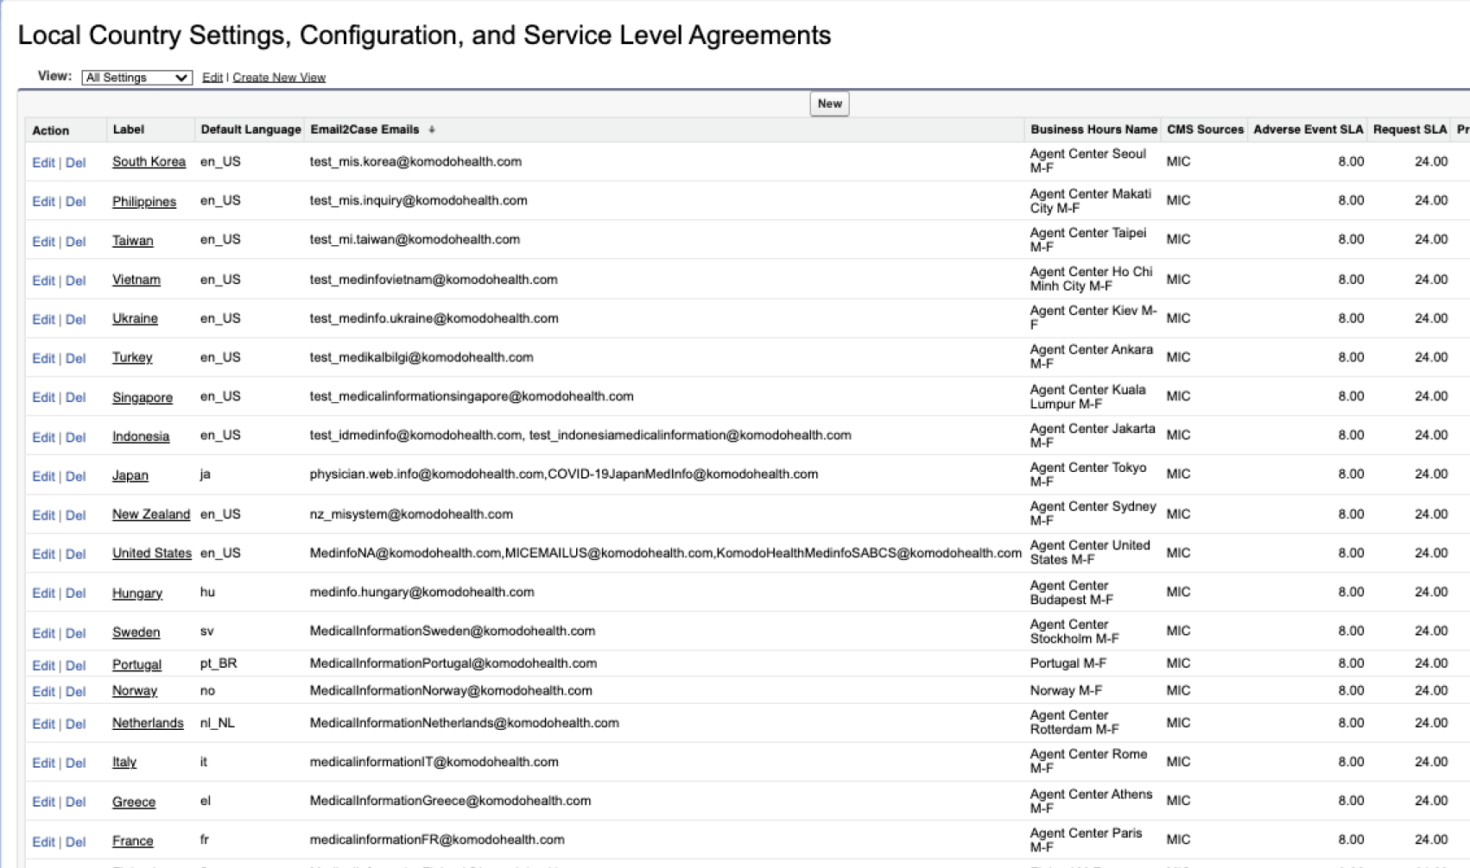Click the pt_BR language cell
Screen dimensions: 1470x868
tap(219, 664)
